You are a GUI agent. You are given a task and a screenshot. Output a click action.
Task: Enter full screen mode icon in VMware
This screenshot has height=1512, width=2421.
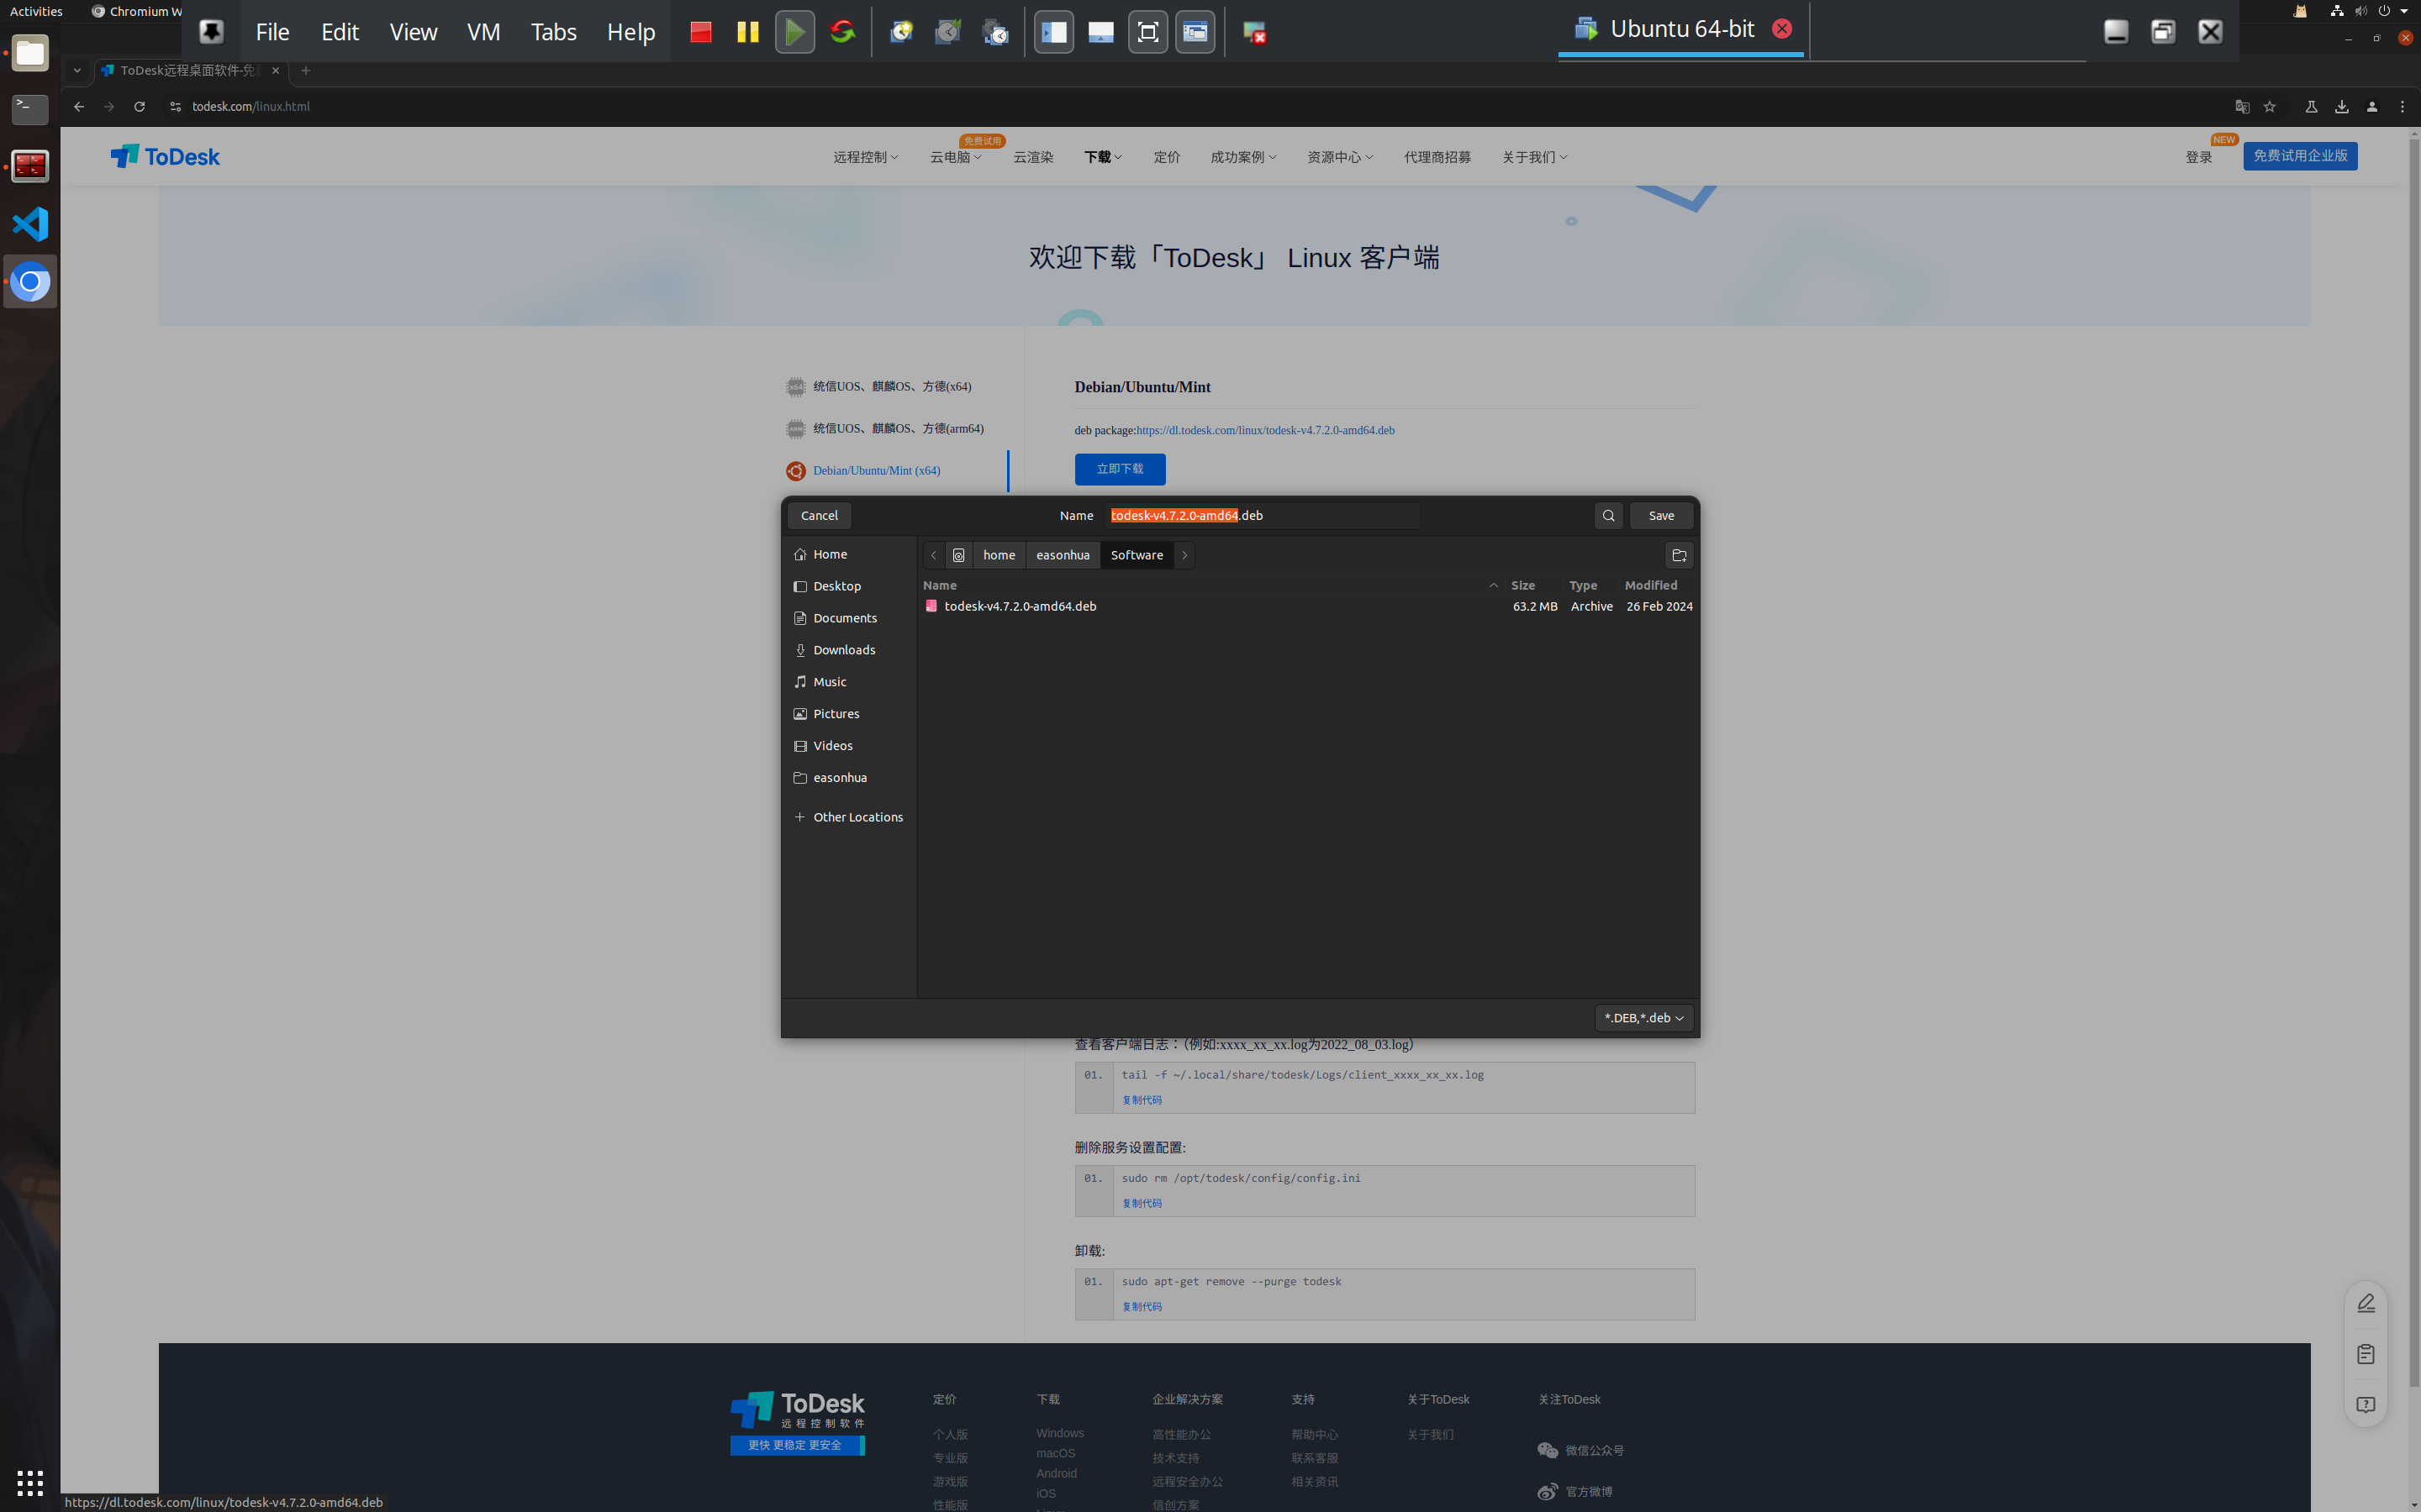click(1147, 32)
